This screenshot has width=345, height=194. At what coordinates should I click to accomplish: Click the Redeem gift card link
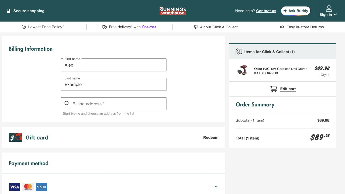tap(211, 137)
